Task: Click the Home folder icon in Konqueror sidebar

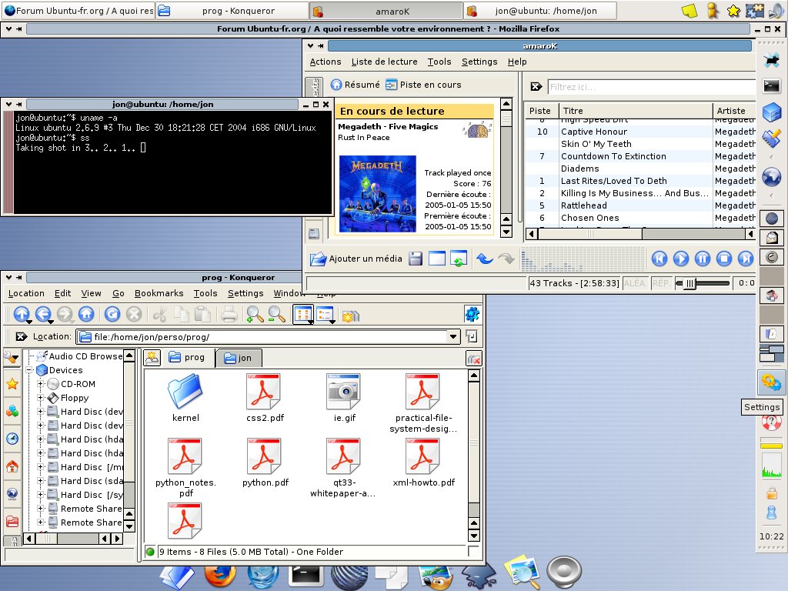Action: coord(12,466)
